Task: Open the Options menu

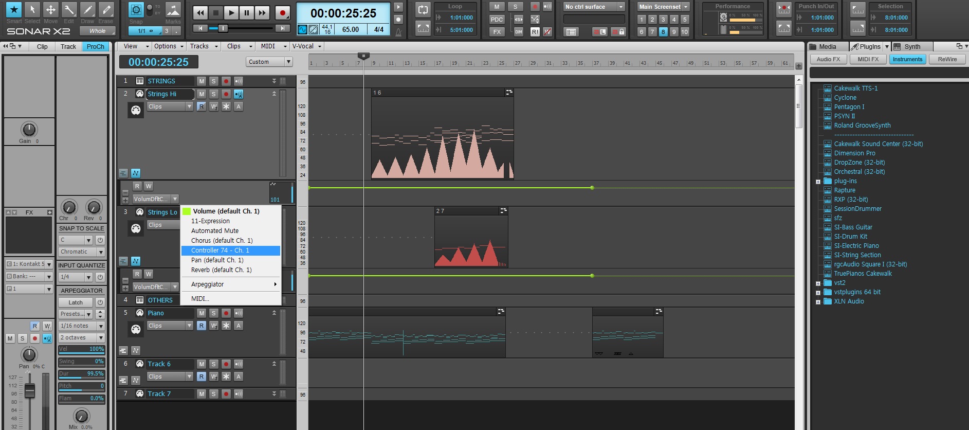Action: coord(169,46)
